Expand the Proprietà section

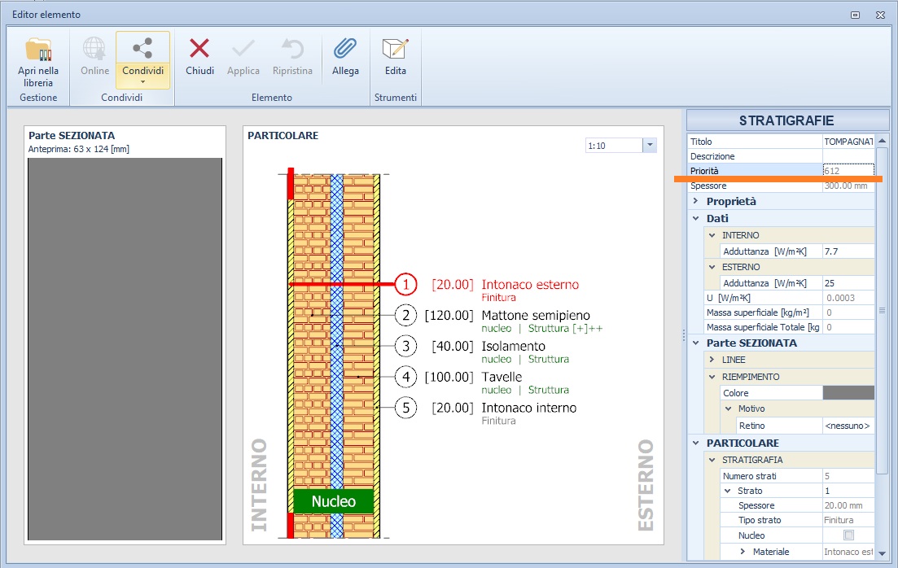[x=696, y=201]
